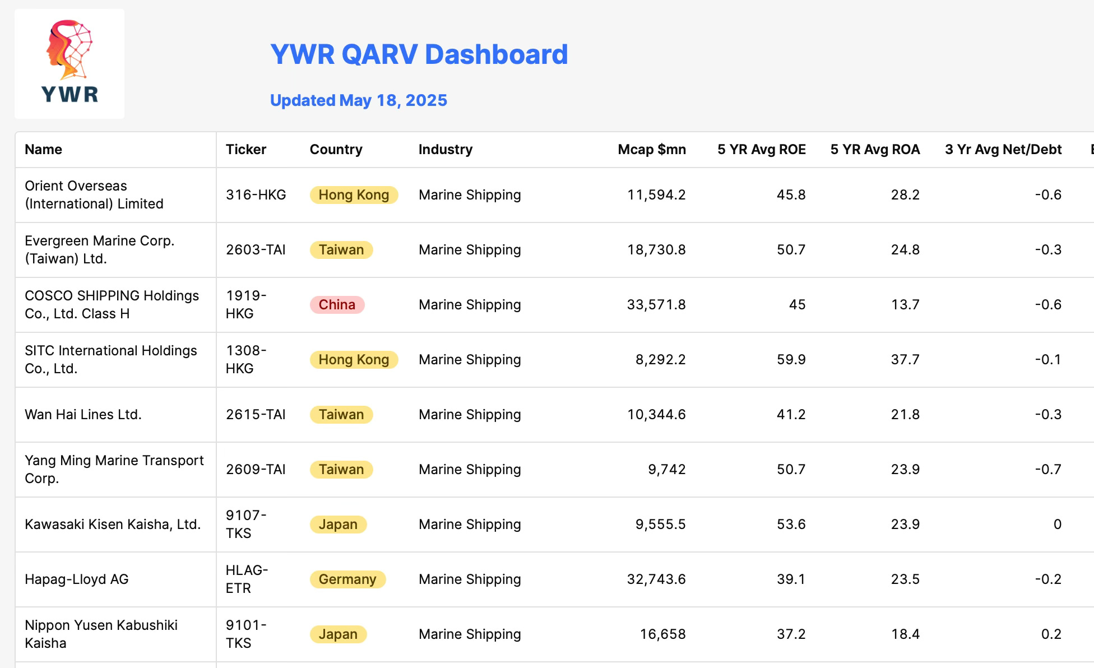Click ticker 2615-TAI
The width and height of the screenshot is (1094, 668).
point(256,415)
